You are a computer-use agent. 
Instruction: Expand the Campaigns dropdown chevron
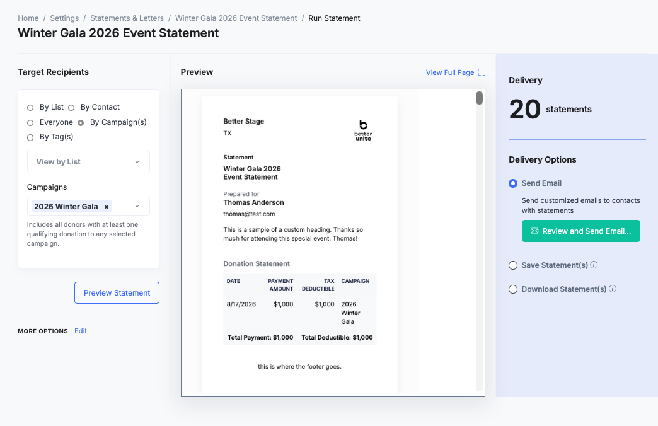pos(137,206)
